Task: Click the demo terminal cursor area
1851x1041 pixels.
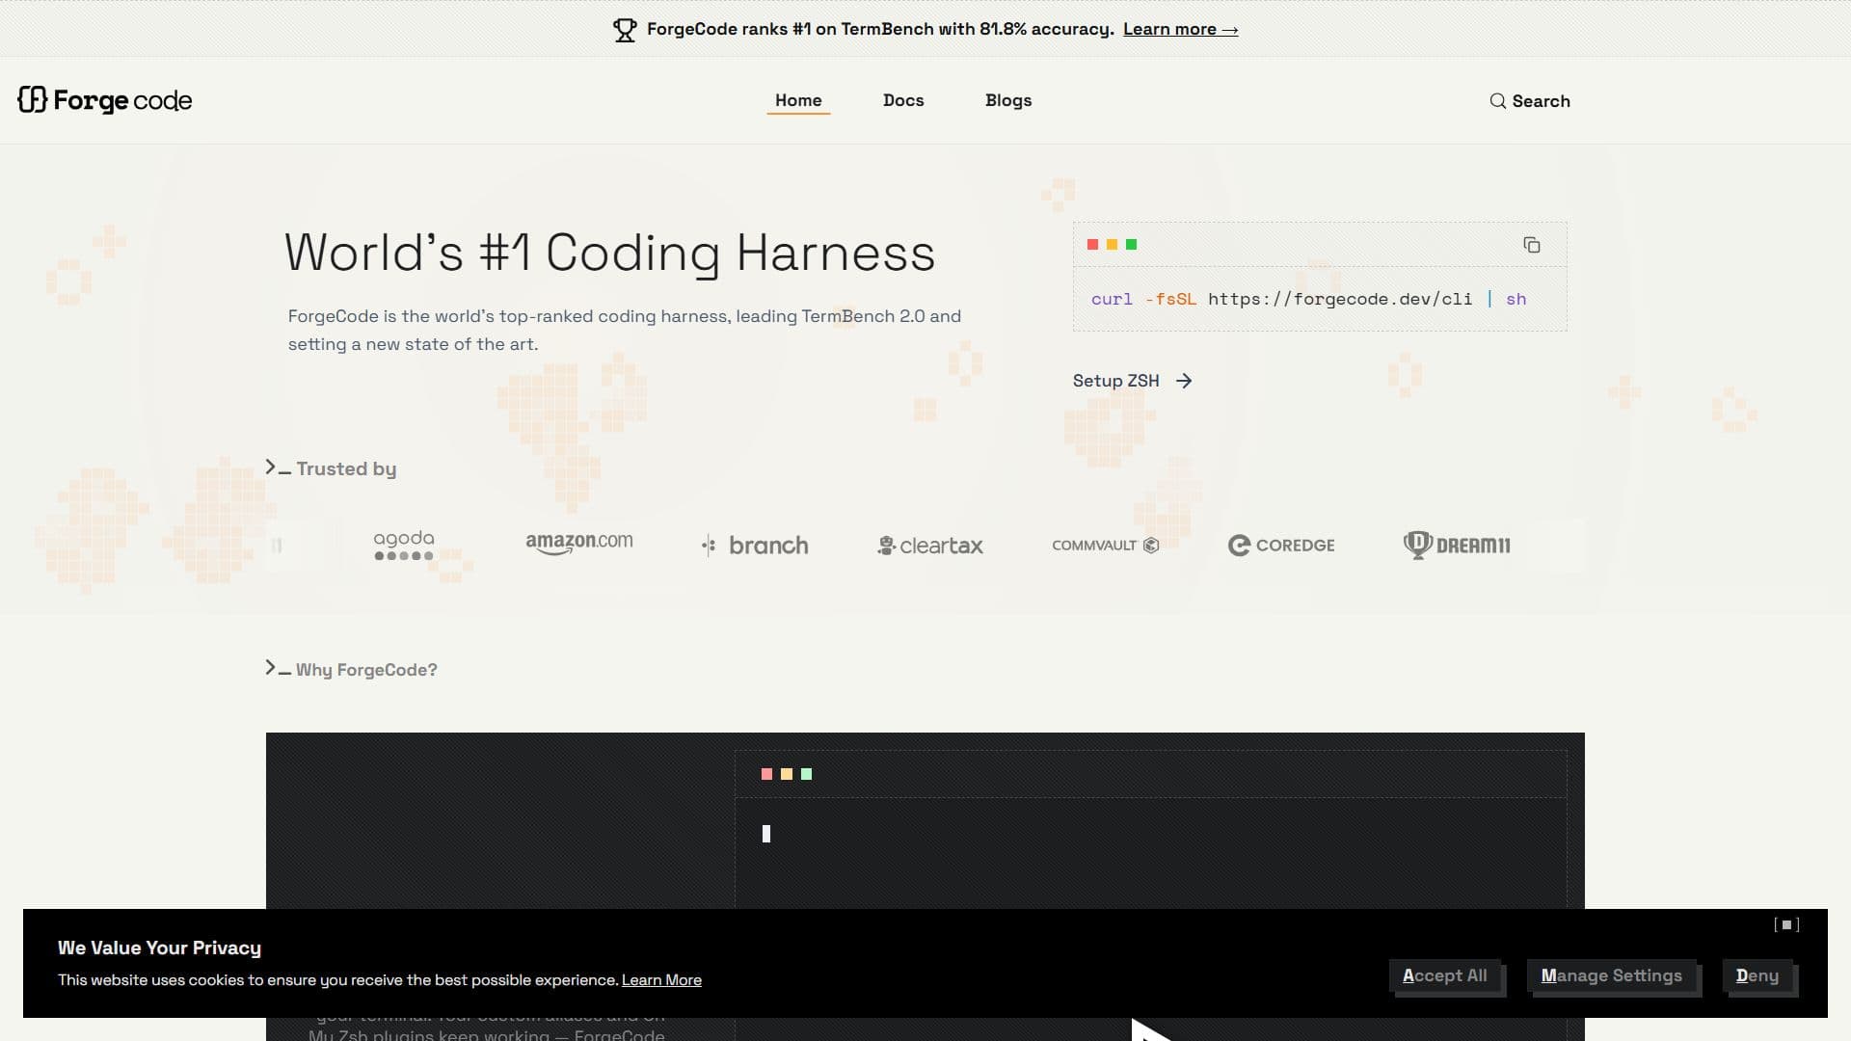Action: tap(766, 834)
